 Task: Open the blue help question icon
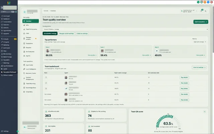click(208, 2)
